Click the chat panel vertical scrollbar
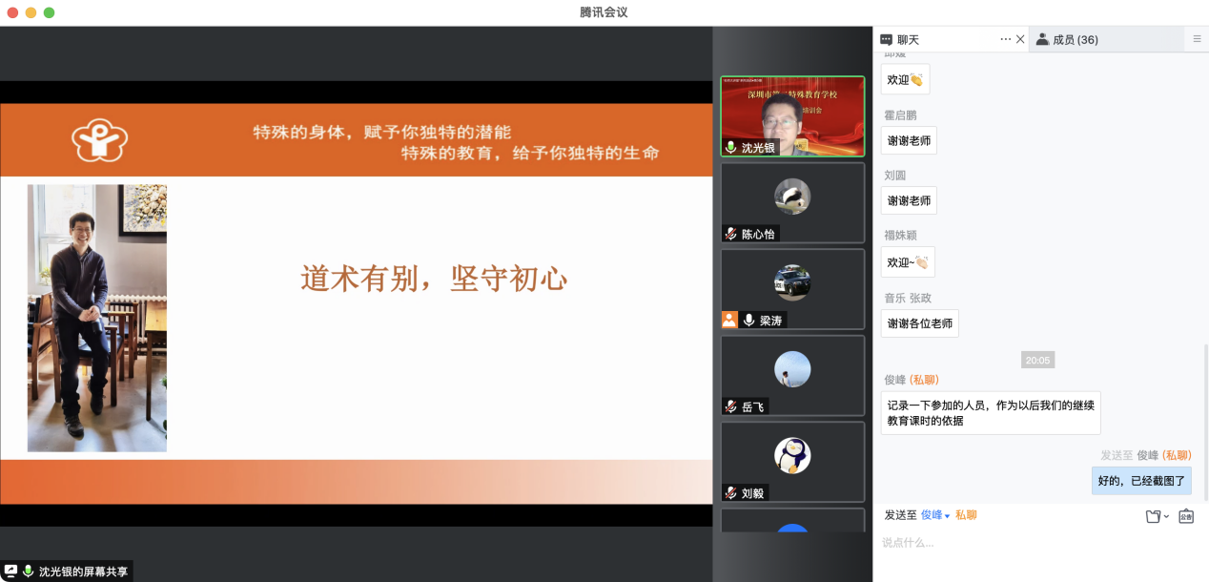 [x=1205, y=420]
